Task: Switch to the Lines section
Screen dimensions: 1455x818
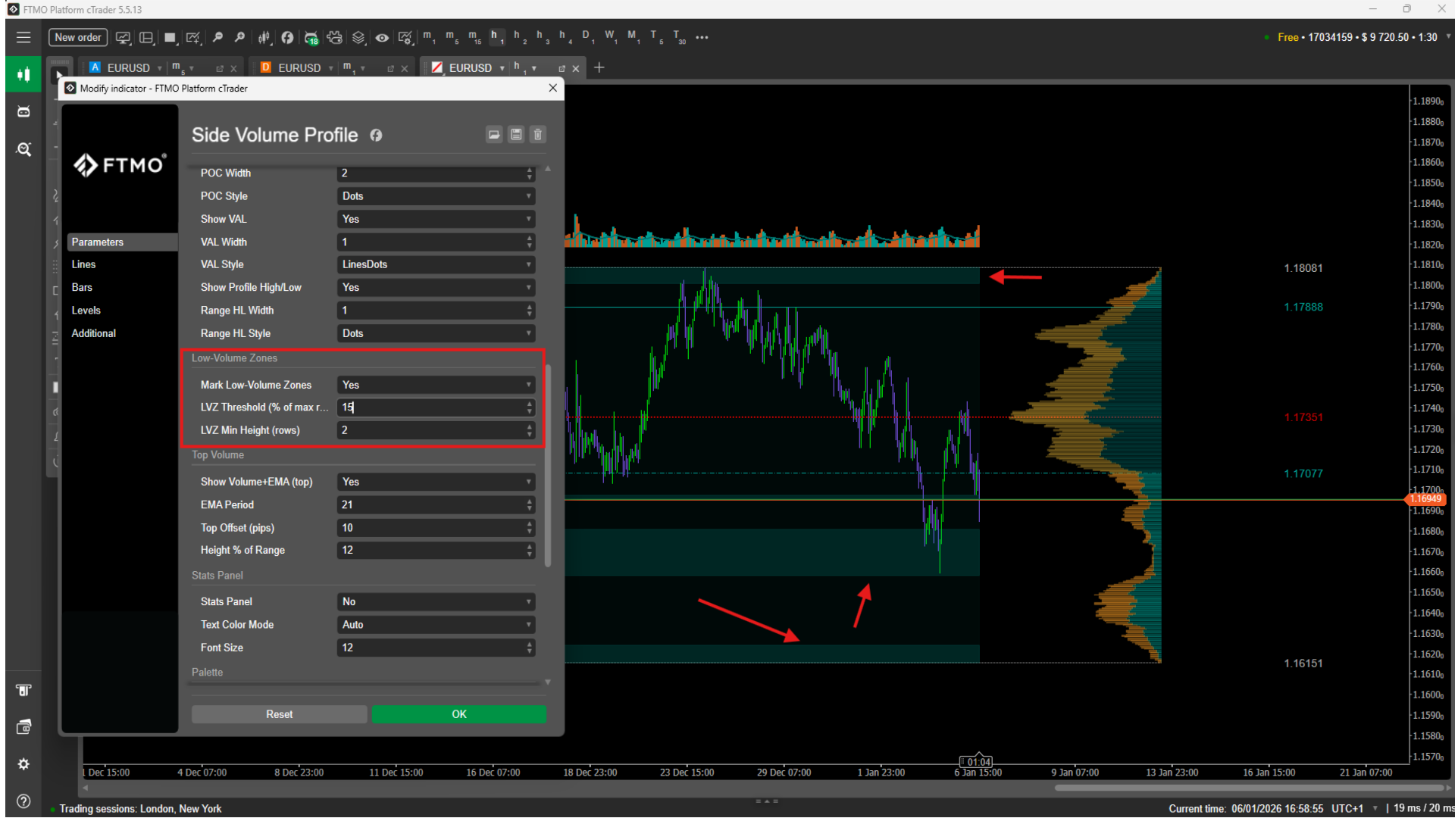Action: [x=83, y=264]
